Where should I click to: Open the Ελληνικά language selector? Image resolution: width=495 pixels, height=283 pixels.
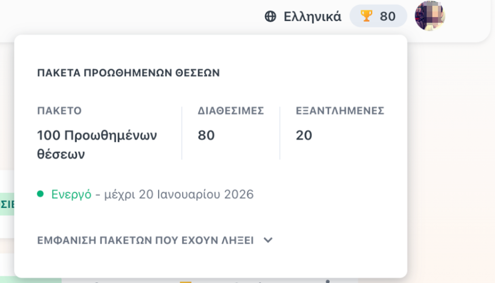302,16
